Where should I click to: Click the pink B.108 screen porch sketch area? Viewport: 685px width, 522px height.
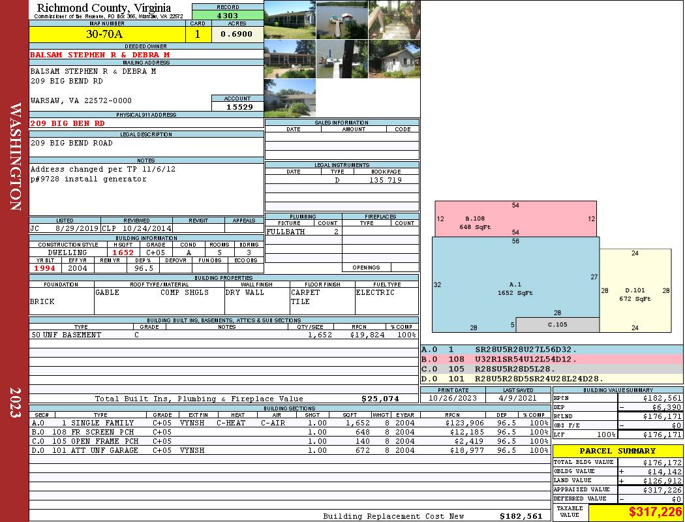coord(515,219)
